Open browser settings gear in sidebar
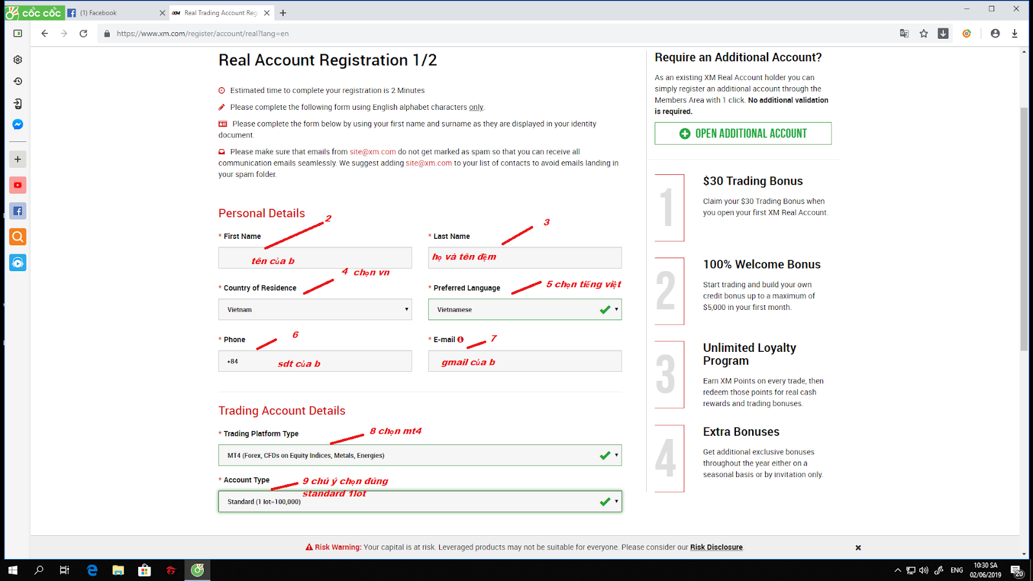The height and width of the screenshot is (581, 1033). pyautogui.click(x=17, y=59)
